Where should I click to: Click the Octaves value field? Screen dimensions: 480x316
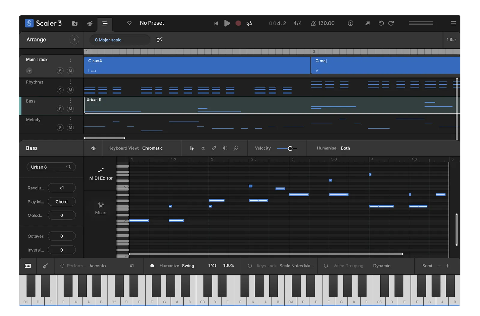click(61, 236)
